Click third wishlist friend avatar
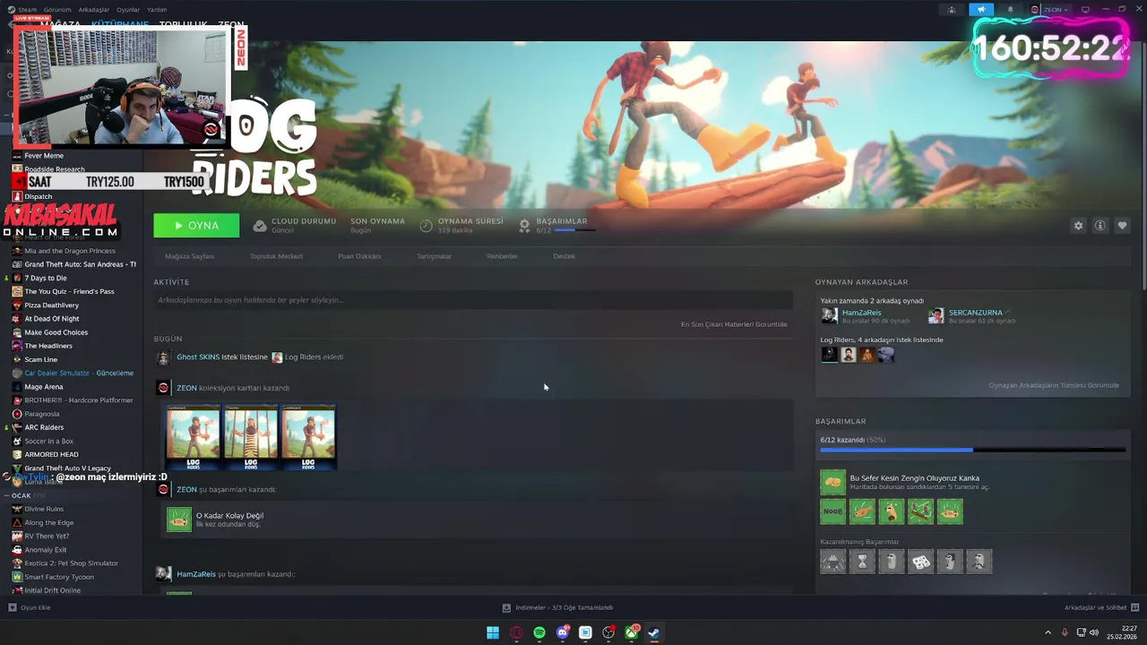The width and height of the screenshot is (1147, 645). (867, 355)
